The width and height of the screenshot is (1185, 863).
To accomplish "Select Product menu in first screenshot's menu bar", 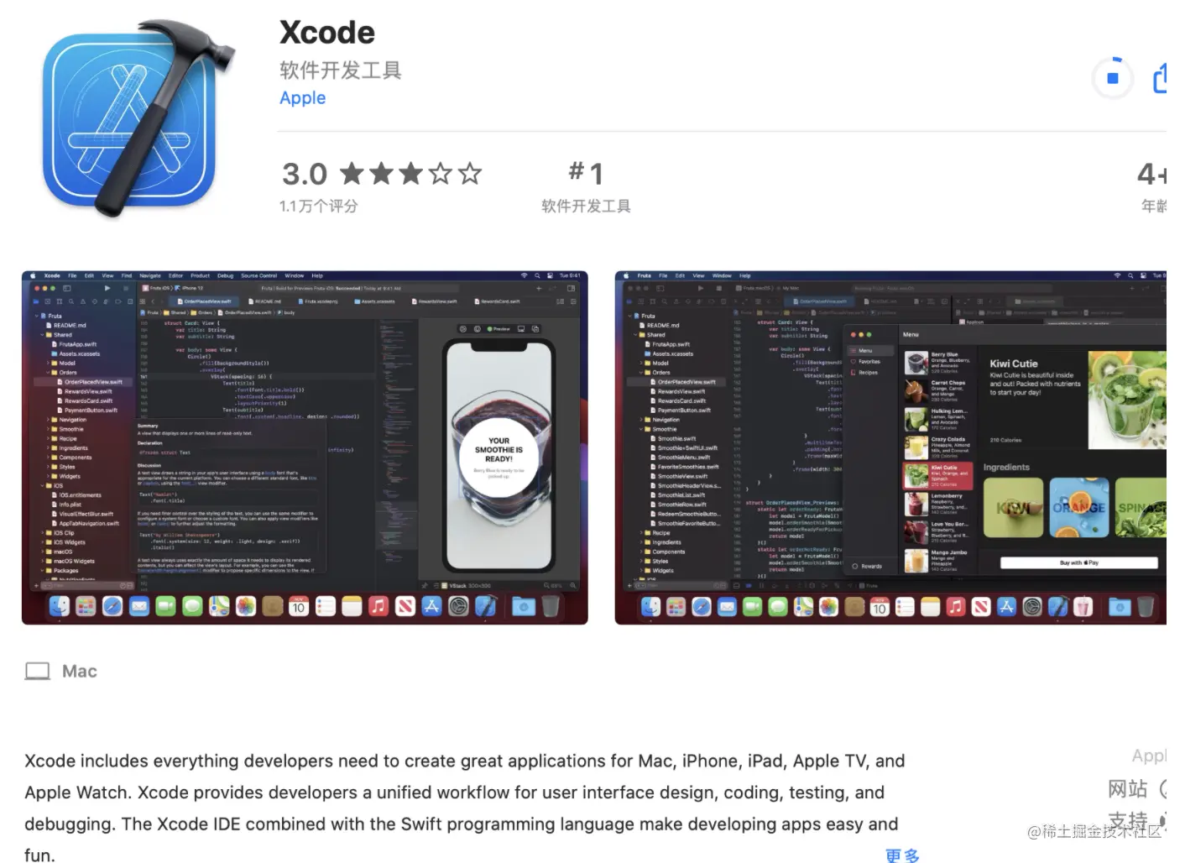I will coord(201,275).
